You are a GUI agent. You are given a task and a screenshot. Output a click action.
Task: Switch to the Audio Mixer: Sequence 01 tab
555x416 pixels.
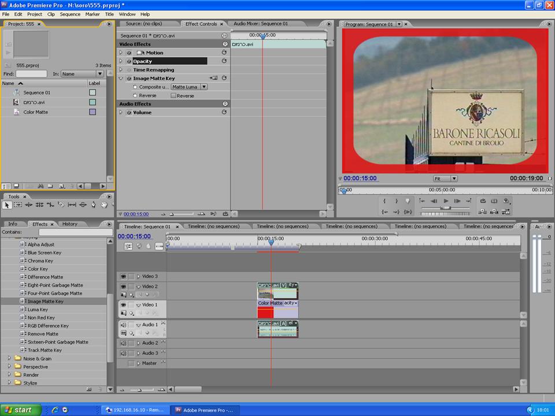tap(260, 24)
